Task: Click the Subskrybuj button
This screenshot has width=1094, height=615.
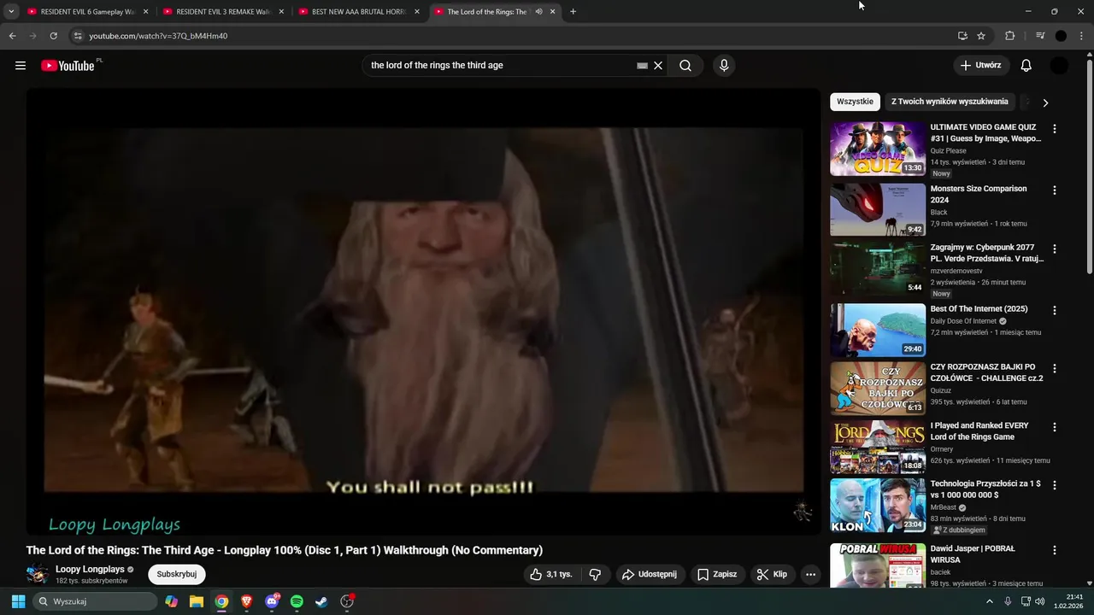Action: click(177, 574)
